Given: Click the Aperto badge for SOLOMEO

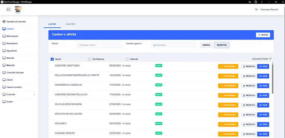Looking at the screenshot, I should [159, 124].
